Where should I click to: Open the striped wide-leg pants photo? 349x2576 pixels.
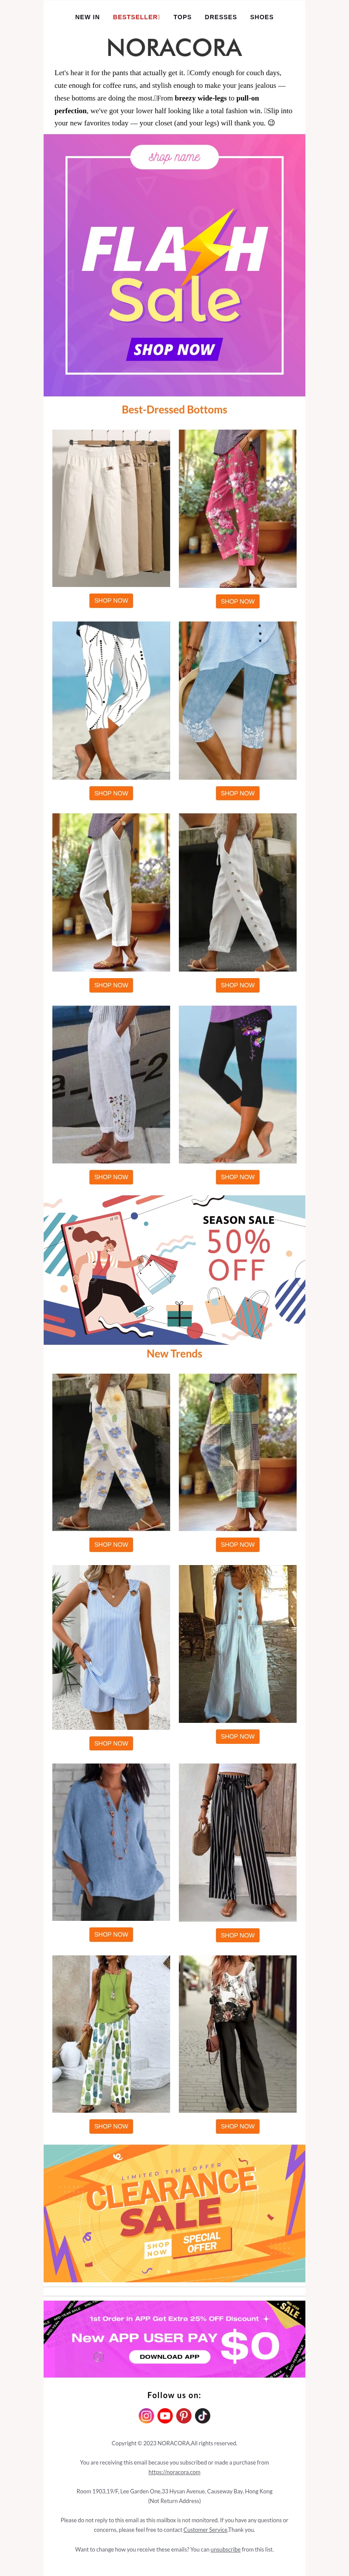tap(237, 1842)
